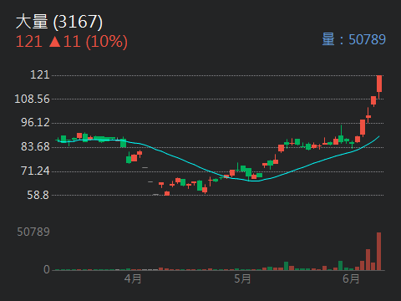Click the stock title 大量 (3167)
Screen dimensions: 401x301
click(x=59, y=22)
